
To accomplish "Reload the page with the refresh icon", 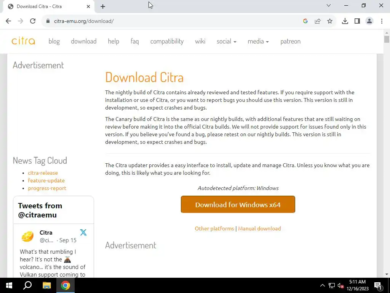I will coord(33,21).
